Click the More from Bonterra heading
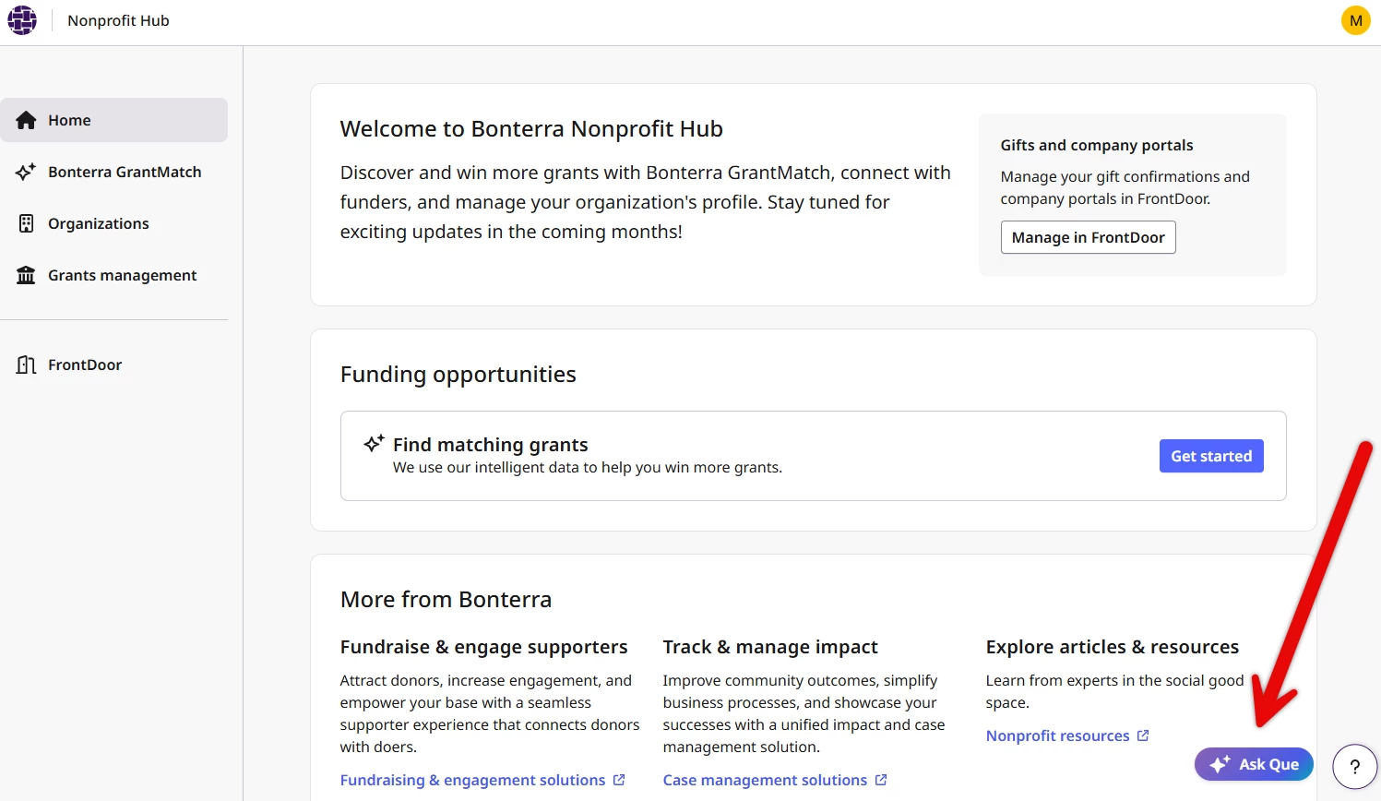The height and width of the screenshot is (801, 1381). pyautogui.click(x=446, y=599)
